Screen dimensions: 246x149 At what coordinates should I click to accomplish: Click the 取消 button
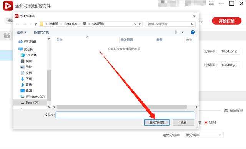click(x=183, y=123)
